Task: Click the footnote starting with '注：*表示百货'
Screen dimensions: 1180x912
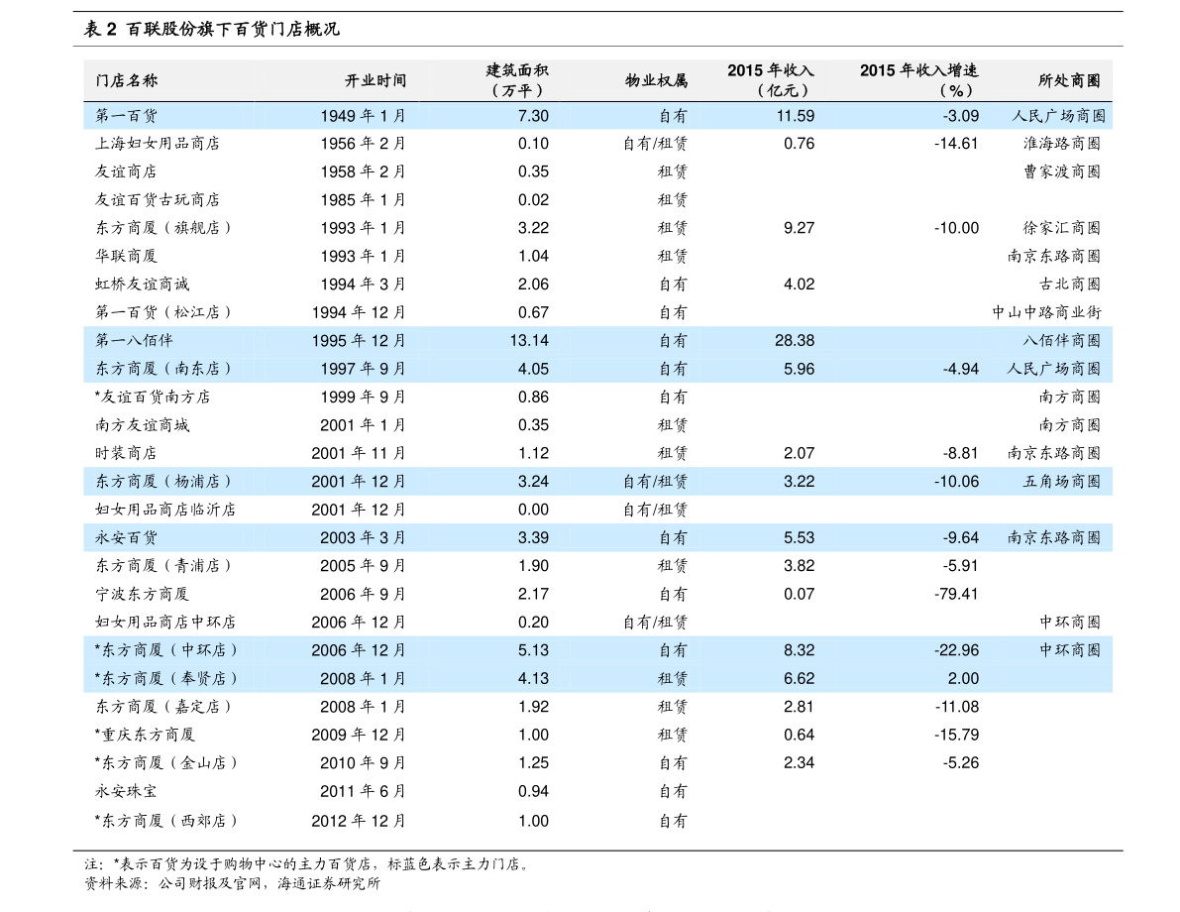Action: coord(308,864)
